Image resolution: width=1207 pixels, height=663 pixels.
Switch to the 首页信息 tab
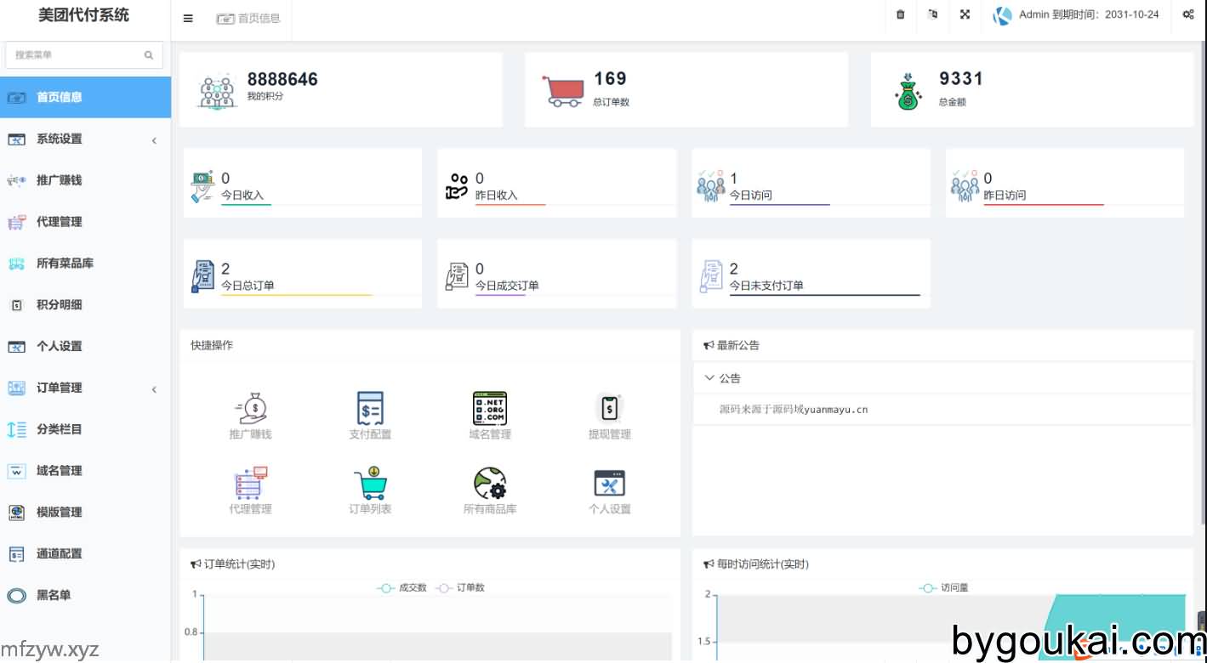pyautogui.click(x=249, y=18)
